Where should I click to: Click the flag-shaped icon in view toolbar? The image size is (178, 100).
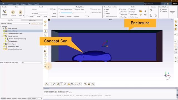[x=45, y=51]
